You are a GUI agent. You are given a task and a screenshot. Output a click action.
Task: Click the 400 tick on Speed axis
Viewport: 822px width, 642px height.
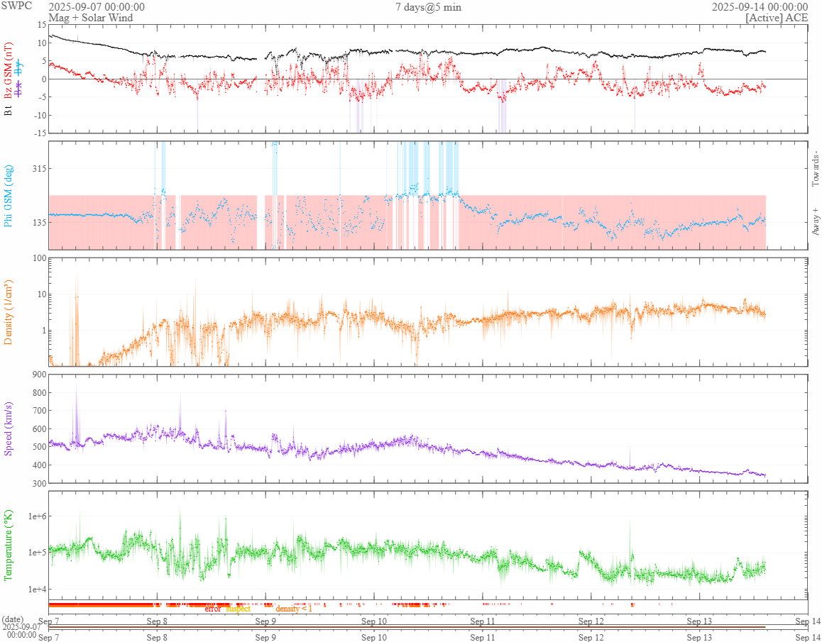38,465
